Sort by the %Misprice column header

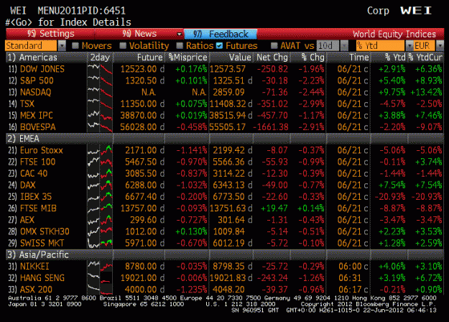[x=188, y=57]
